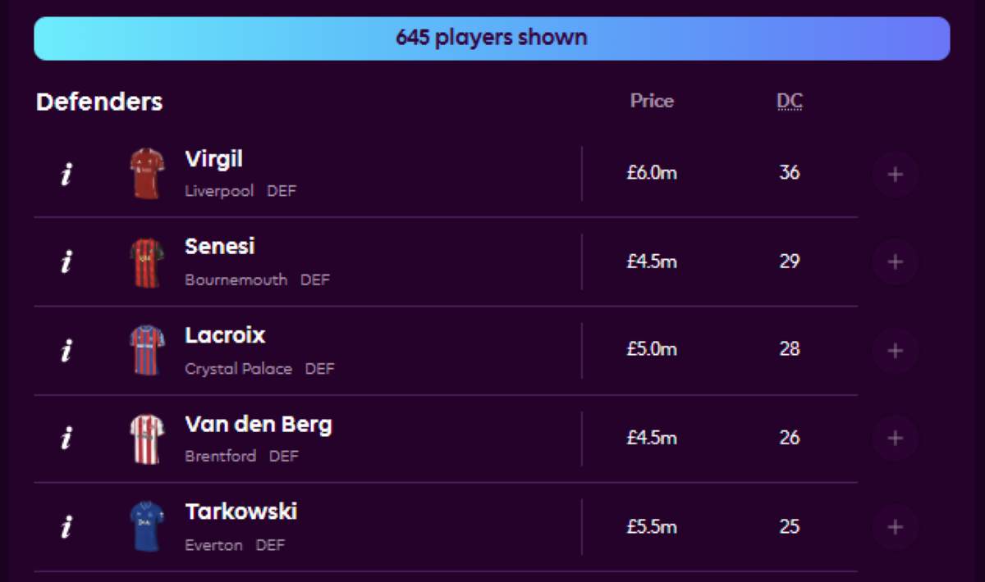Click Virgil's Liverpool shirt image
The width and height of the screenshot is (985, 582).
coord(147,173)
